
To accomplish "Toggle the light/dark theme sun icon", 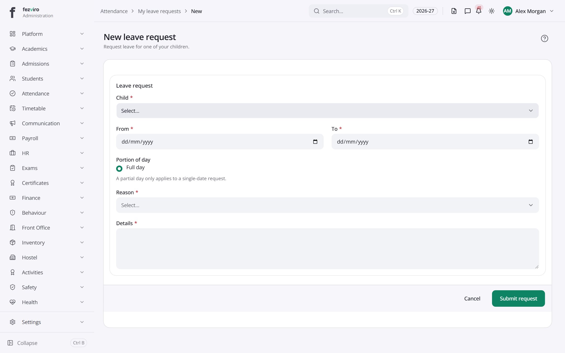I will pyautogui.click(x=491, y=11).
